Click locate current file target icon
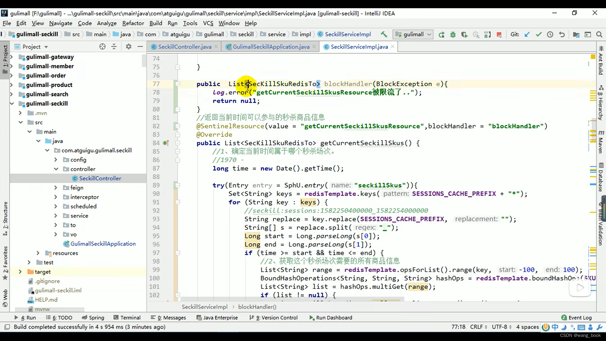Screen dimensions: 606x341 [102, 47]
